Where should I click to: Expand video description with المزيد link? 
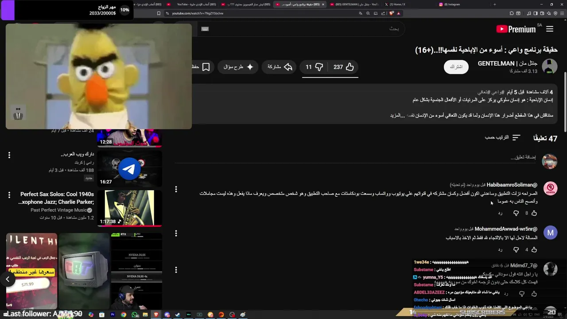click(x=398, y=115)
